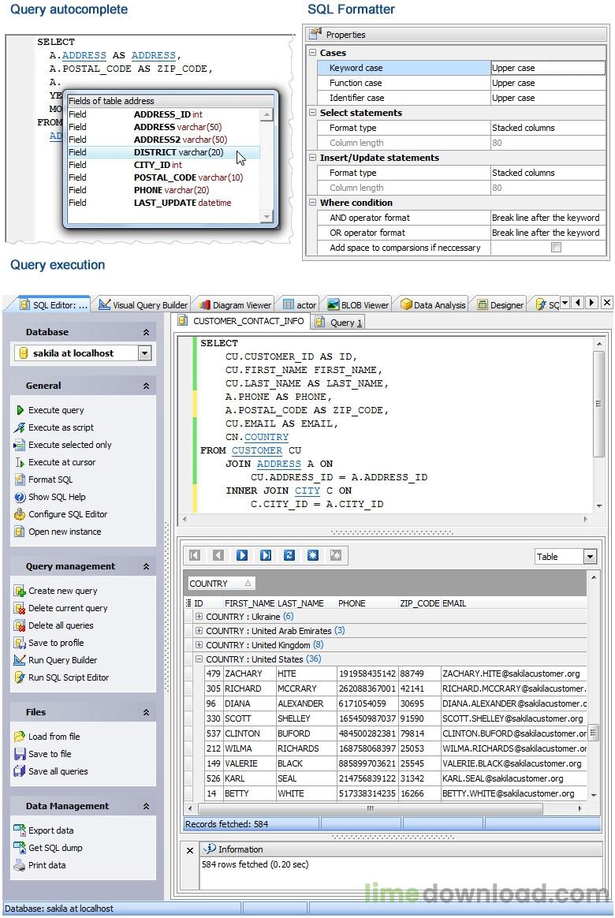The height and width of the screenshot is (918, 615).
Task: Click the Save all queries icon
Action: tap(20, 771)
